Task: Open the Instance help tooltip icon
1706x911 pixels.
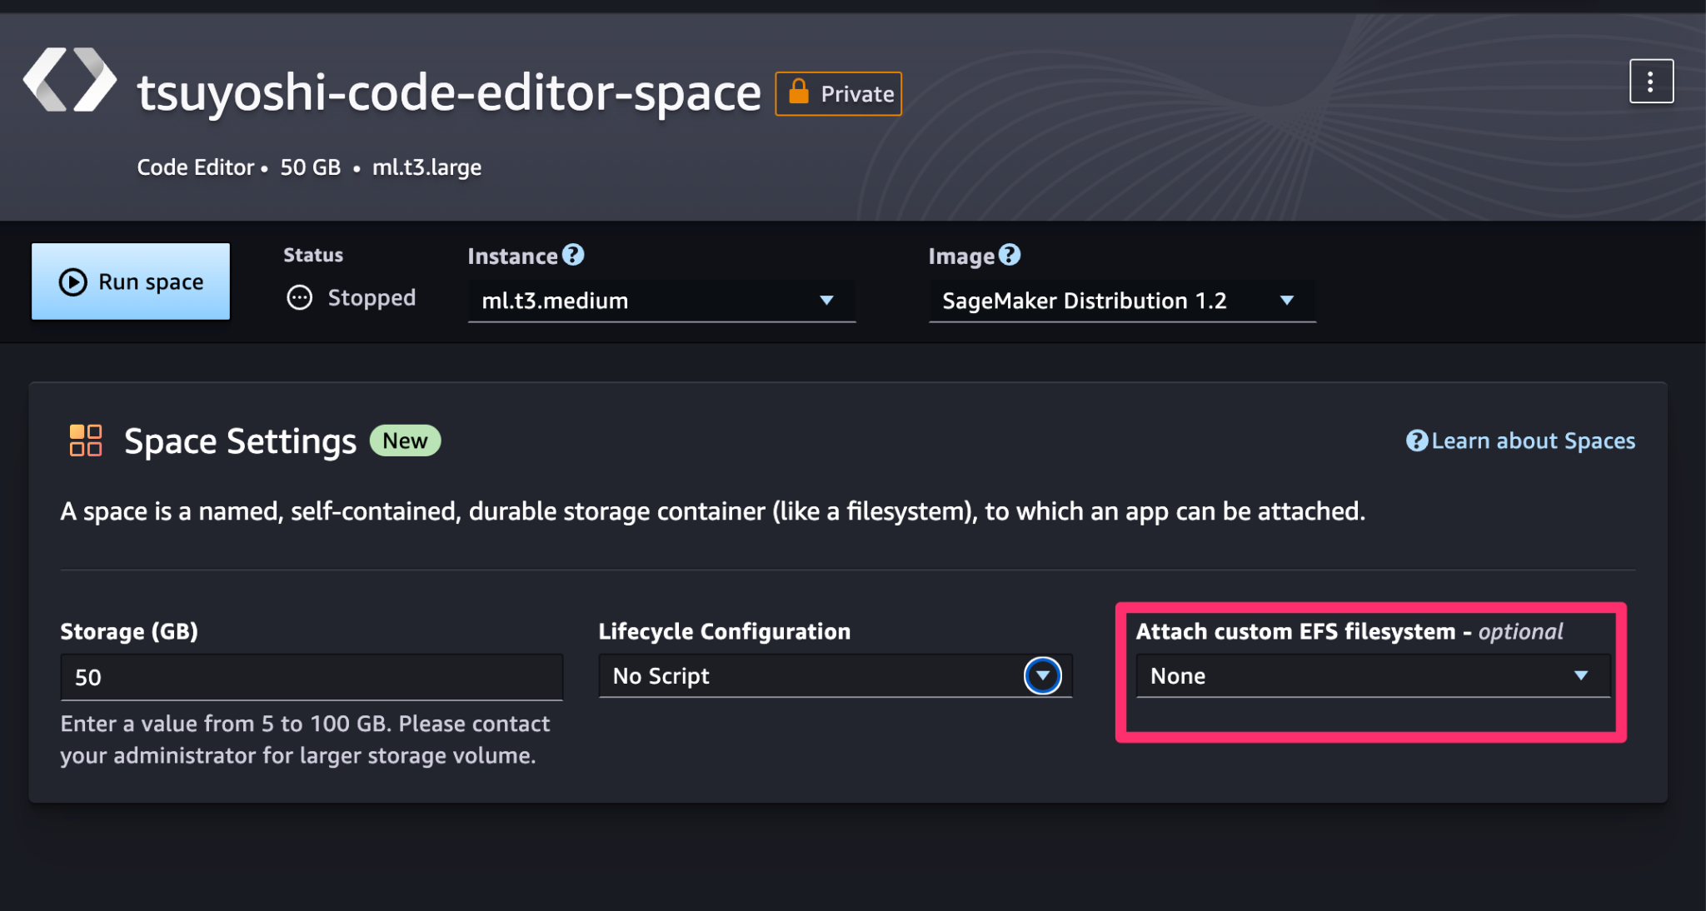Action: click(573, 254)
